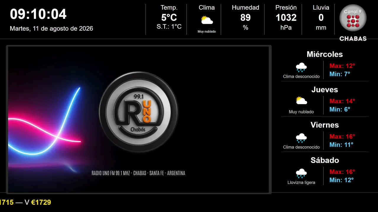Click Viernes Max: 16°

342,136
